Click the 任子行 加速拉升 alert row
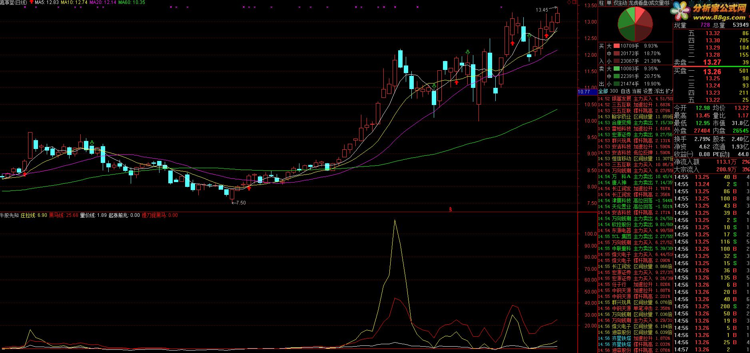The height and width of the screenshot is (353, 750). [635, 284]
